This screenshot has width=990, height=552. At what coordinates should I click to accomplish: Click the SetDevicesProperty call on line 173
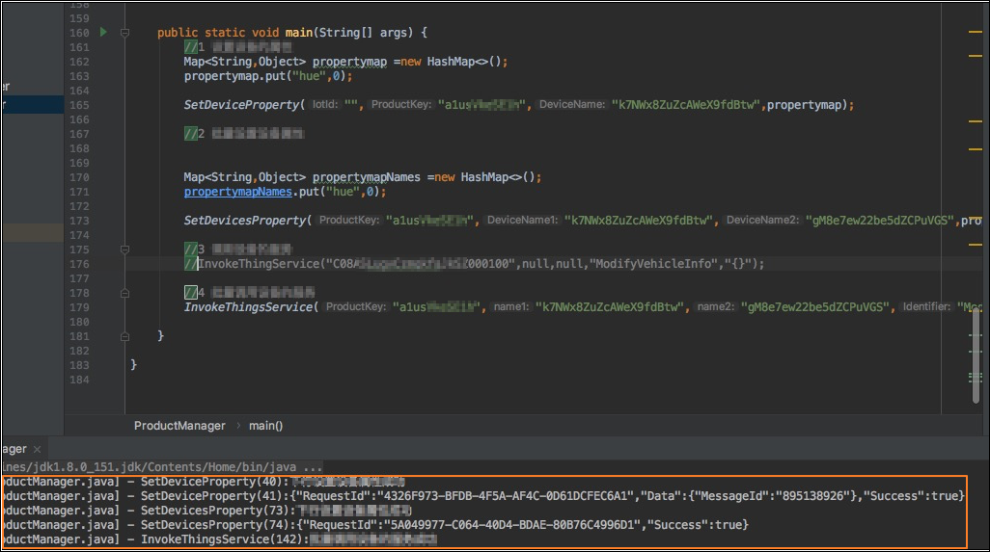[245, 221]
